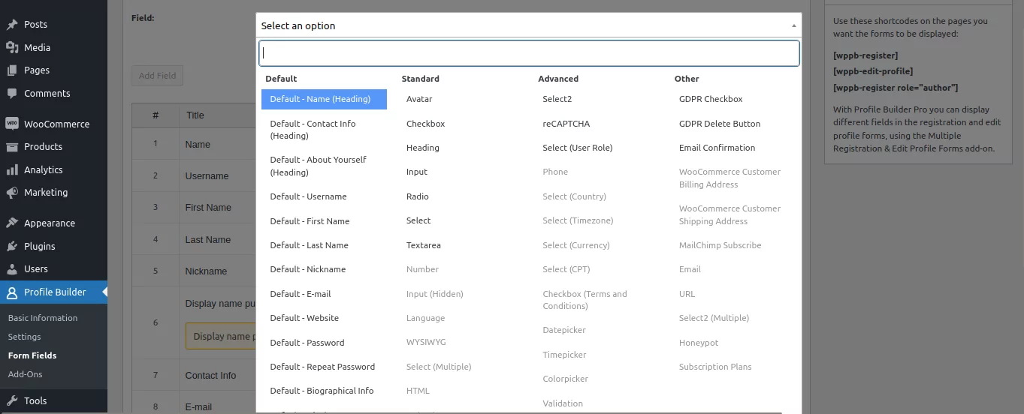This screenshot has width=1024, height=414.
Task: Click the WooCommerce icon in sidebar
Action: point(12,124)
